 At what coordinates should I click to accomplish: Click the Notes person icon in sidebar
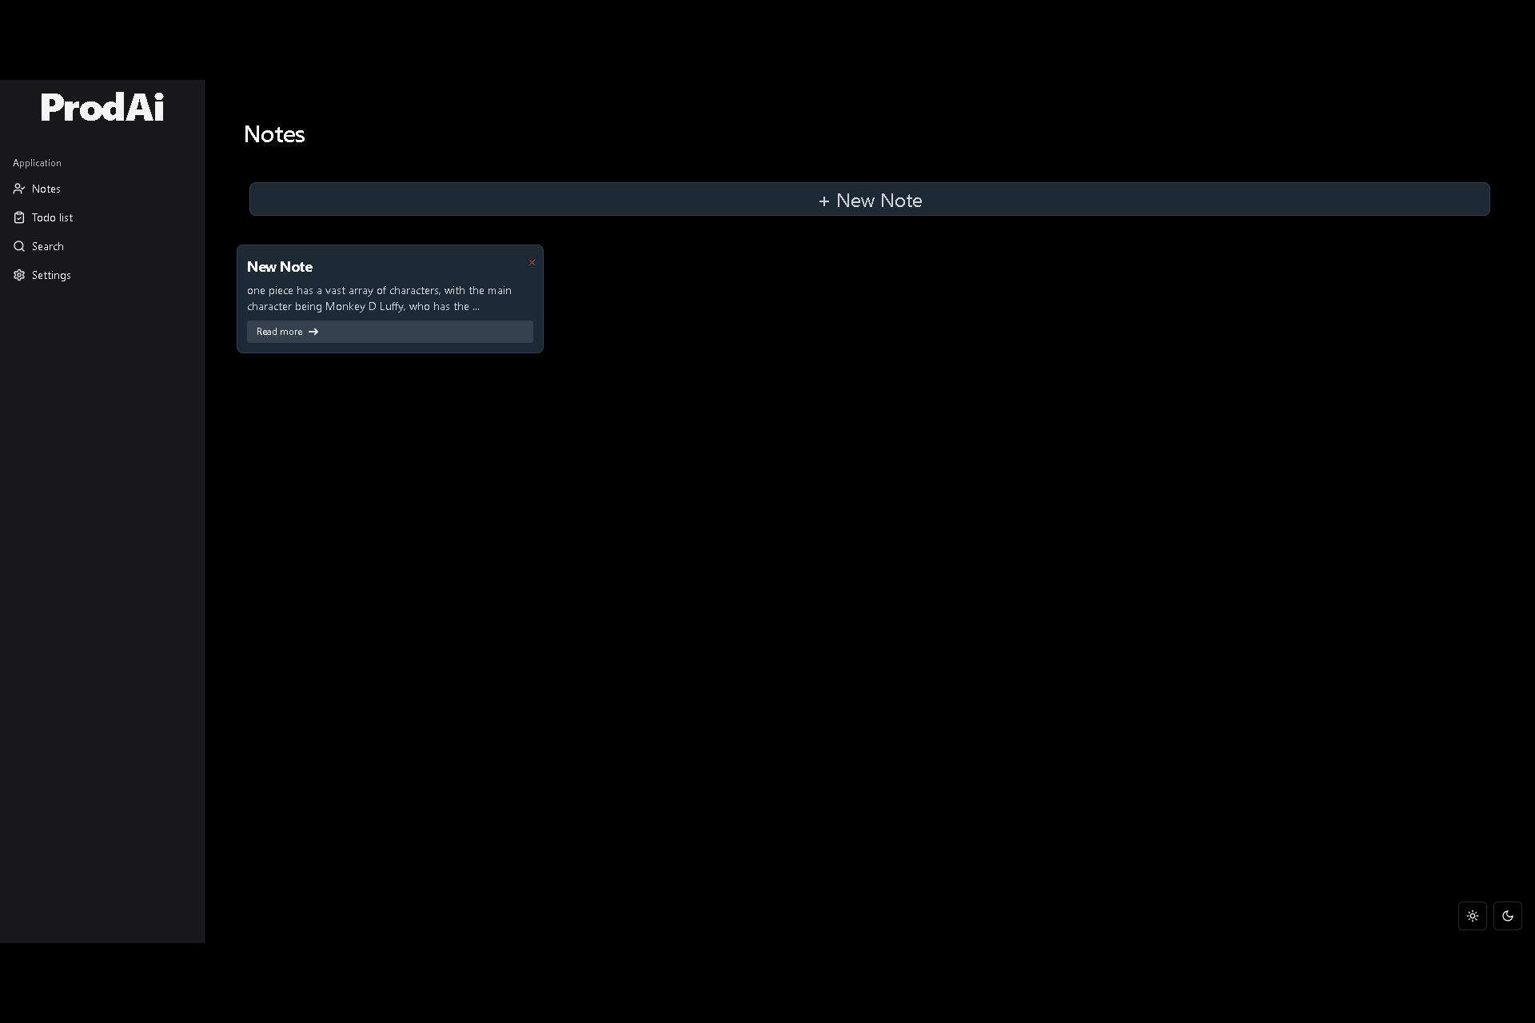click(x=19, y=189)
